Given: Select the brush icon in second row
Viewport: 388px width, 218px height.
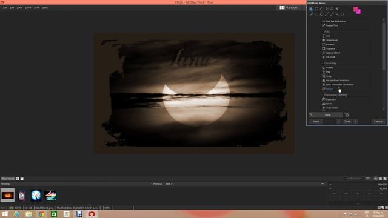Looking at the screenshot, I should coord(311,14).
